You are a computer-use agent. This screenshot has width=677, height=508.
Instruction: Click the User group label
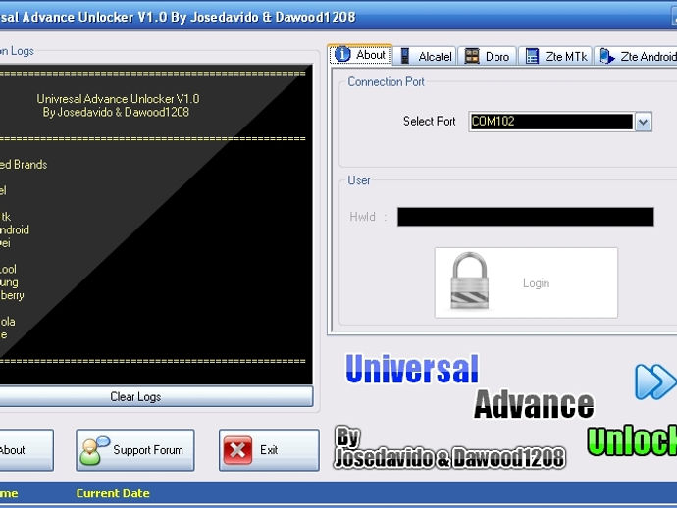pos(359,180)
